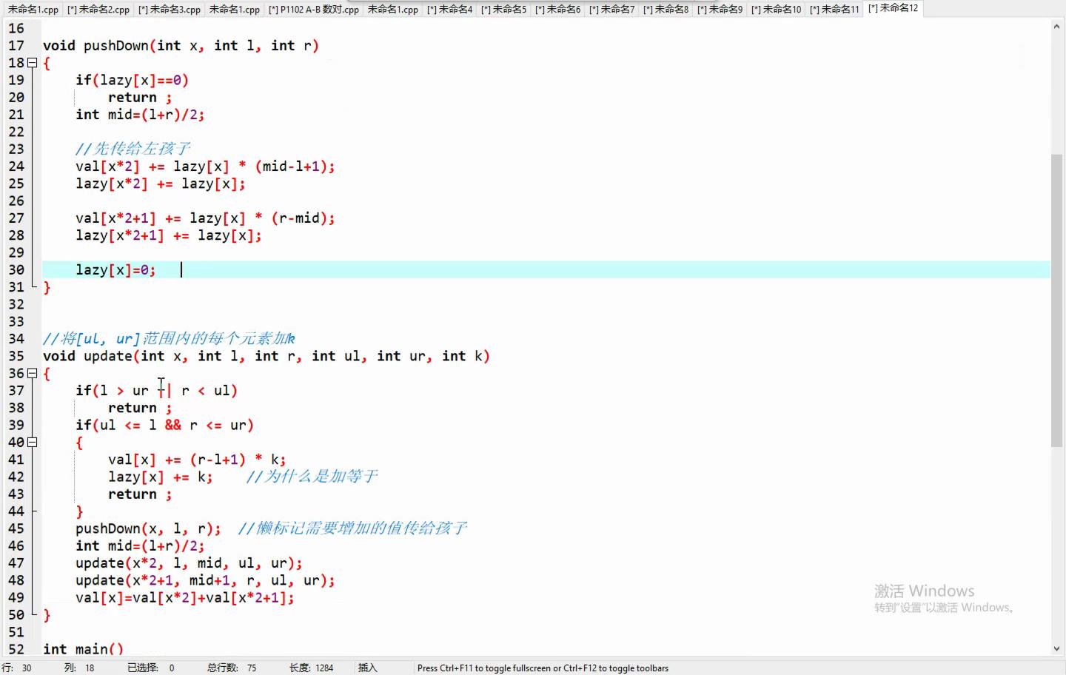This screenshot has height=675, width=1066.
Task: Click the vertical scrollbar thumb
Action: tap(1056, 300)
